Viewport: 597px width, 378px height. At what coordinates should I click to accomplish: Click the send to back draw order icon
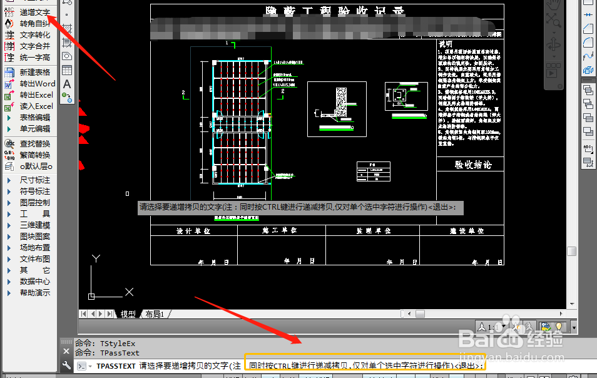click(588, 104)
